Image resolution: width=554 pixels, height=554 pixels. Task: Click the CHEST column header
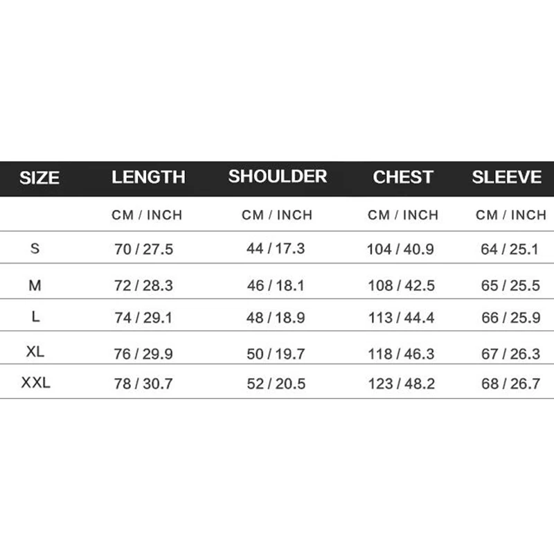[403, 177]
